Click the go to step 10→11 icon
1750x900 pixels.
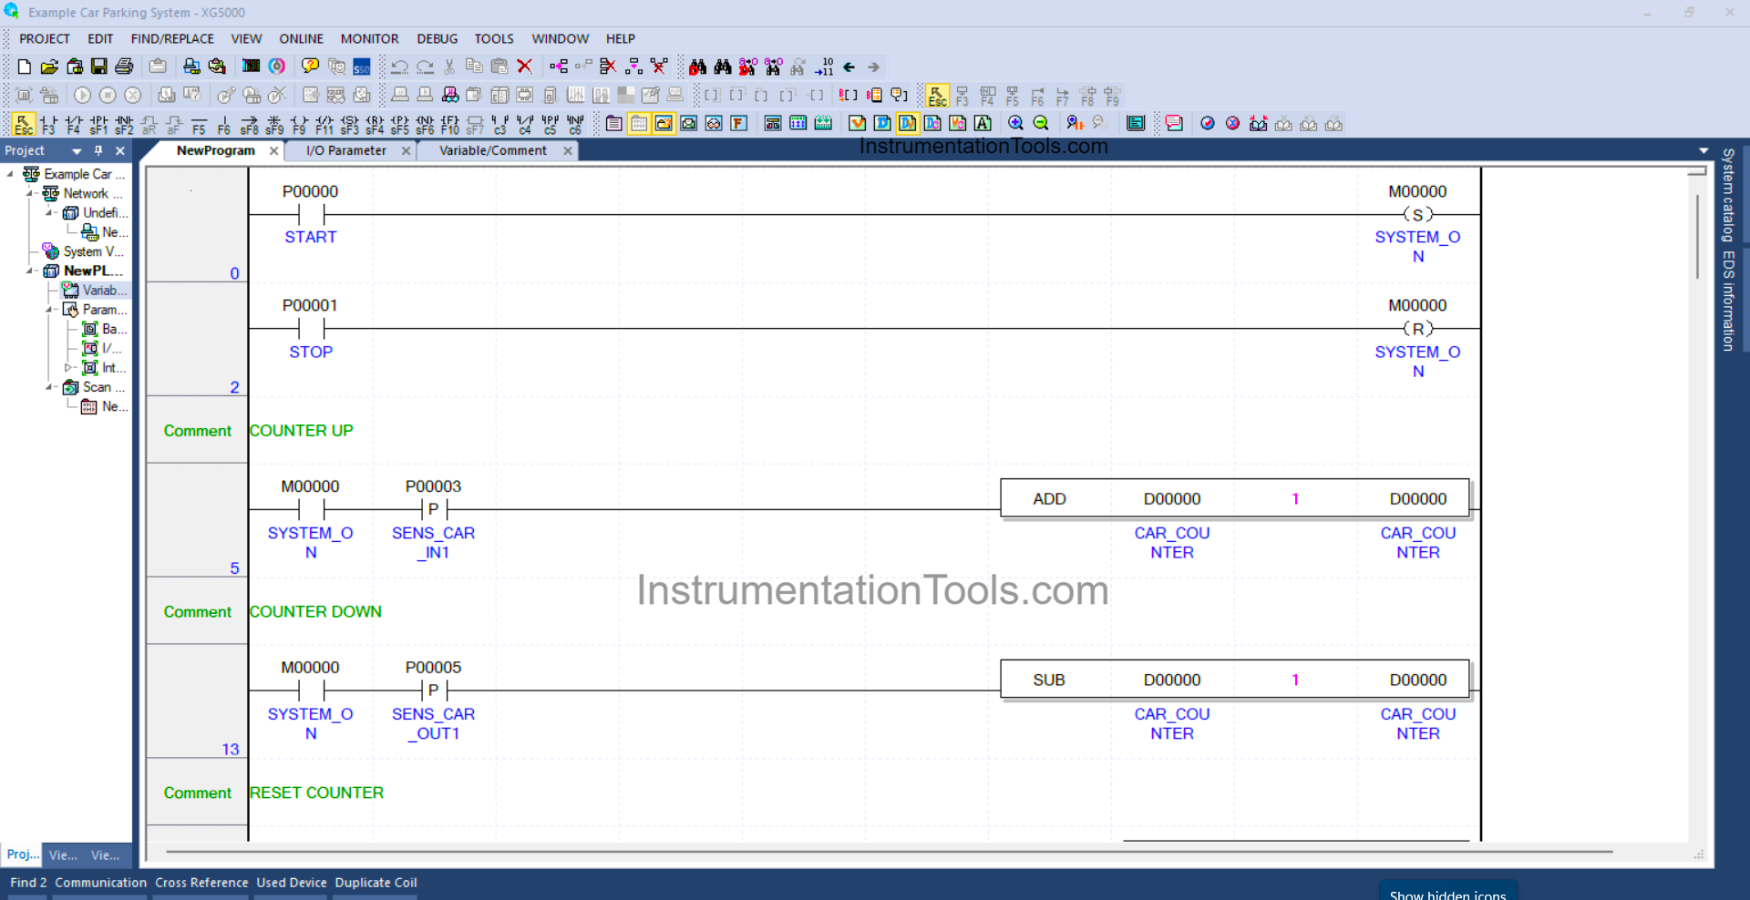(x=824, y=66)
